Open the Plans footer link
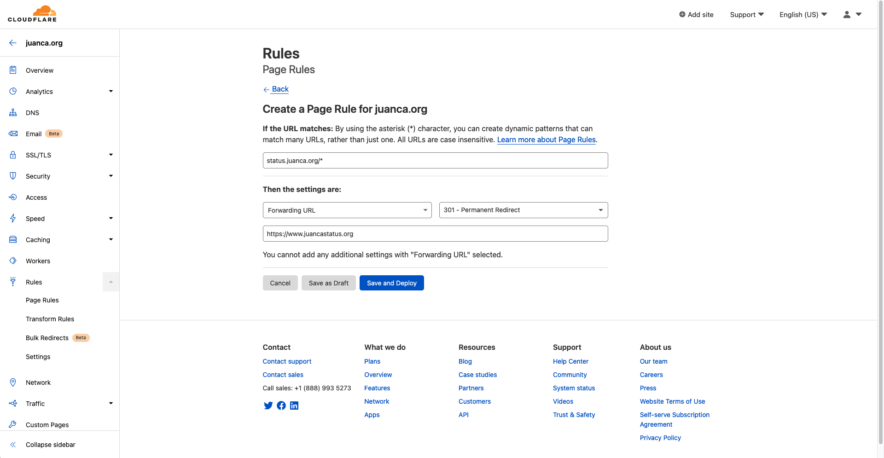 coord(372,361)
